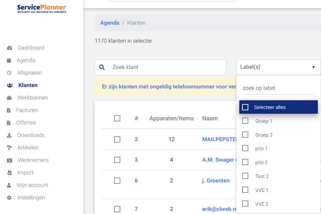Tick the 'Groep 1' label checkbox
Screen dimensions: 321x214
click(x=245, y=121)
